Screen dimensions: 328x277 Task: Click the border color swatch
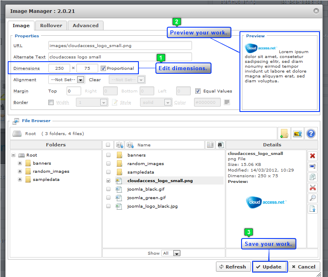(227, 102)
